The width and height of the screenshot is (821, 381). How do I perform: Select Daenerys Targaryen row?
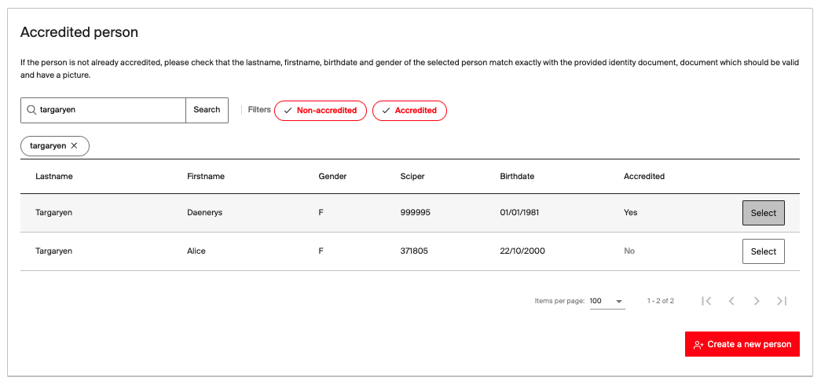click(x=763, y=213)
